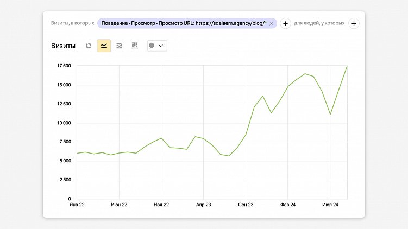Screen dimensions: 408x229
Task: Click the Сен 23 axis label
Action: tap(246, 205)
